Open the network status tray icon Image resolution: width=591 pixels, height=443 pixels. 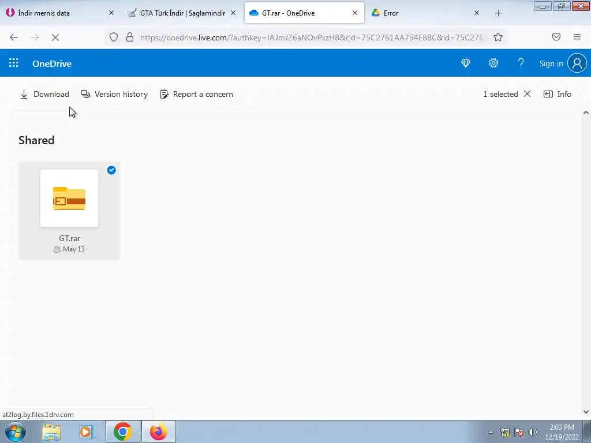[x=505, y=432]
